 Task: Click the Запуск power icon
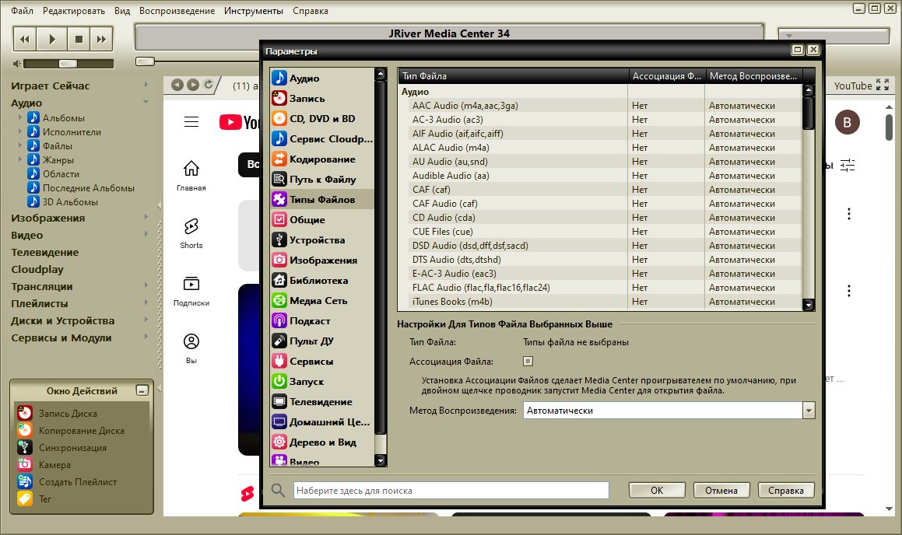click(x=279, y=382)
